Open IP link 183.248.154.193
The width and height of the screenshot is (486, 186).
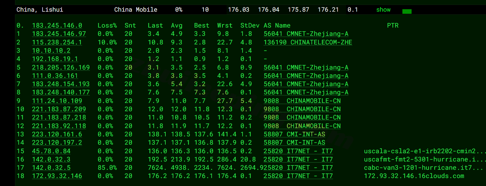(61, 84)
